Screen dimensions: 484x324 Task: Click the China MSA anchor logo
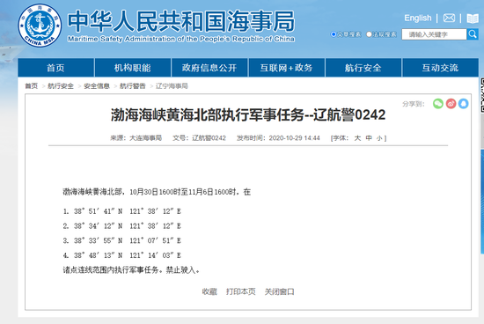click(x=40, y=26)
